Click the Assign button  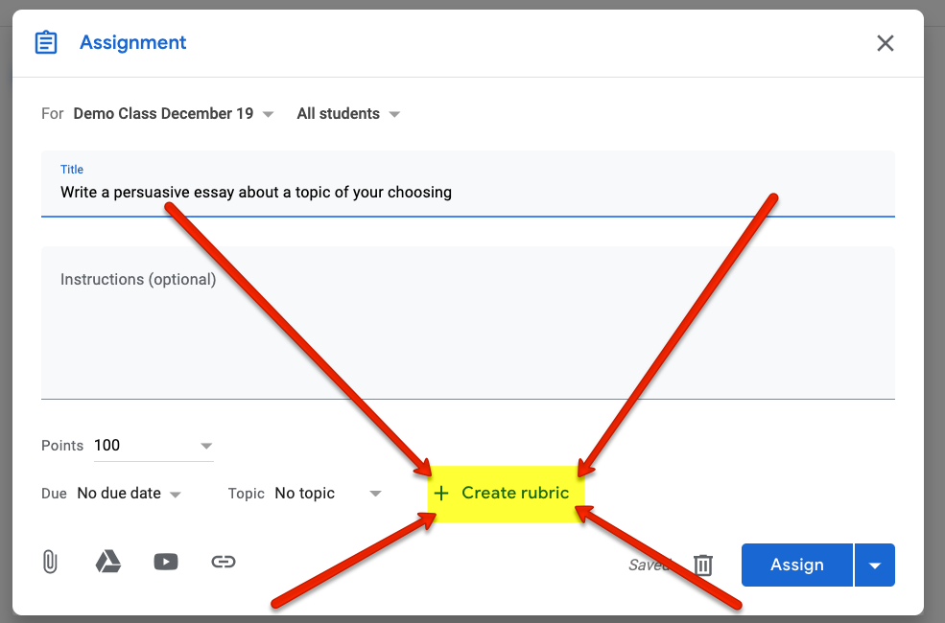click(x=797, y=565)
